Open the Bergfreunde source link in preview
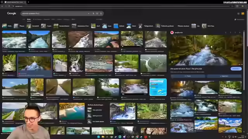This screenshot has height=139, width=248. (177, 32)
